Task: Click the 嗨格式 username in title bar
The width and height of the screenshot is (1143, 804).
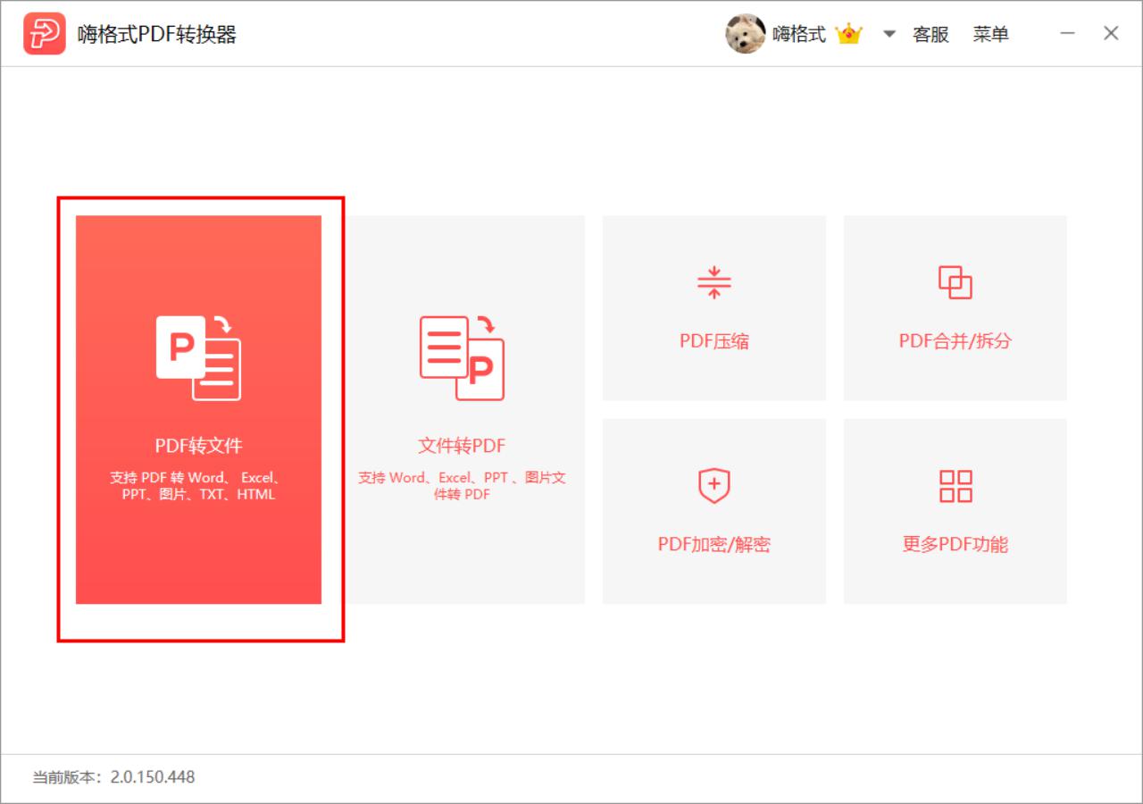Action: [799, 34]
